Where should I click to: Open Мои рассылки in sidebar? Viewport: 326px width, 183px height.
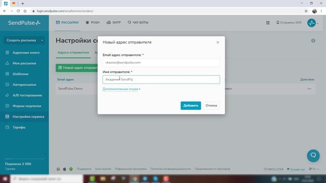pos(24,63)
